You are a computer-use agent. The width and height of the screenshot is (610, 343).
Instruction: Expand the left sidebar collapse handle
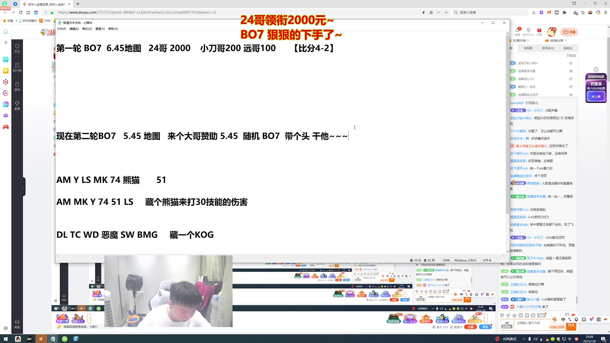(x=23, y=187)
